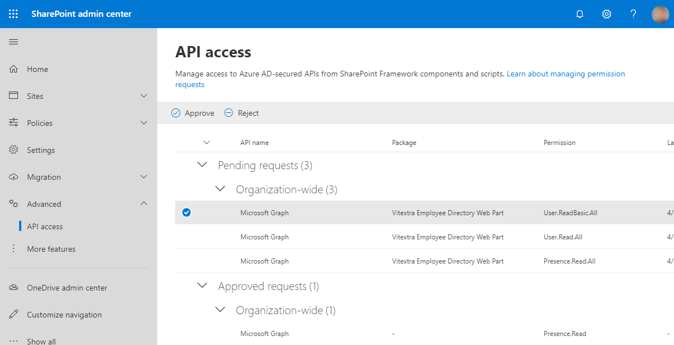Click the More features dots icon
Screen dimensions: 674x345
[x=14, y=249]
